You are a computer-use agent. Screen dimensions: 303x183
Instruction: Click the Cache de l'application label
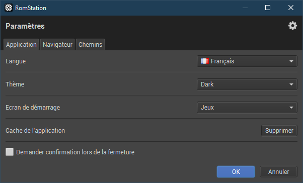(35, 131)
